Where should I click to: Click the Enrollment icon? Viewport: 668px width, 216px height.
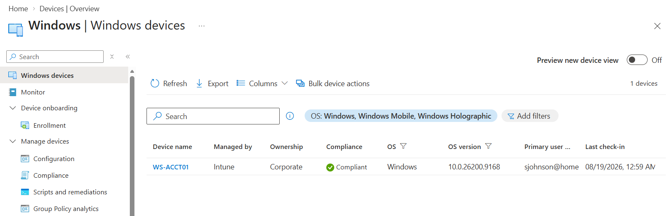click(25, 125)
